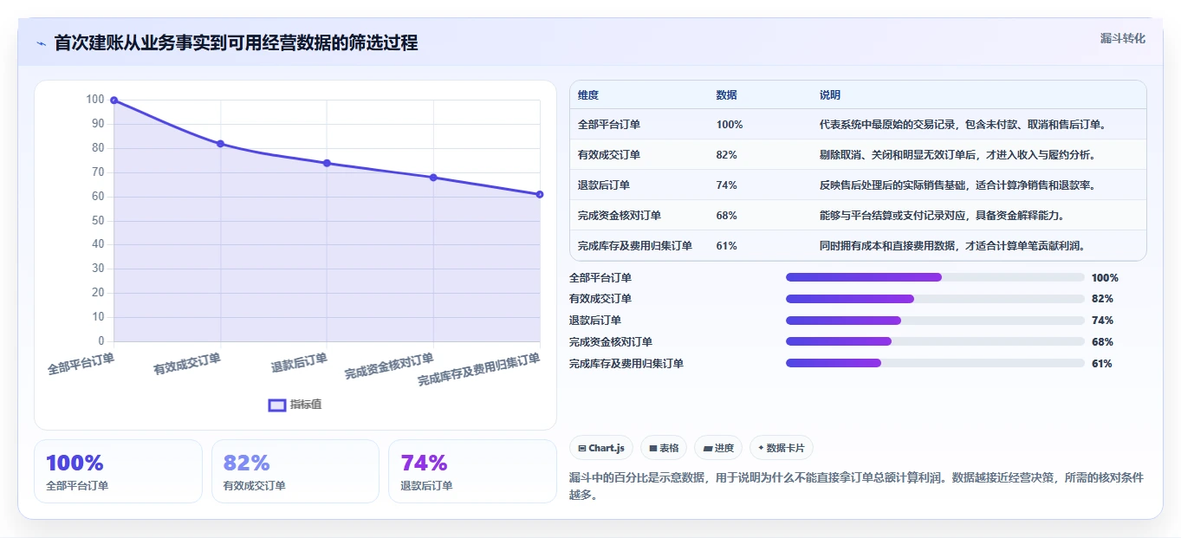Viewport: 1181px width, 538px height.
Task: Open the 74% 退款后订单 data card
Action: (x=472, y=471)
